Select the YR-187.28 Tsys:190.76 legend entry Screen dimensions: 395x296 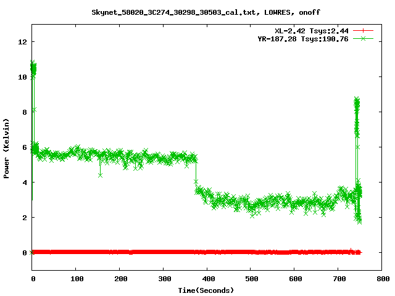click(303, 39)
